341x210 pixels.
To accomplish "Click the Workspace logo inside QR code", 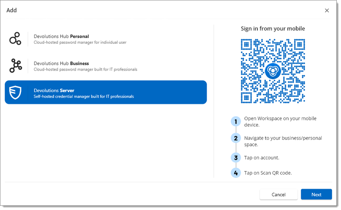I will pyautogui.click(x=273, y=71).
